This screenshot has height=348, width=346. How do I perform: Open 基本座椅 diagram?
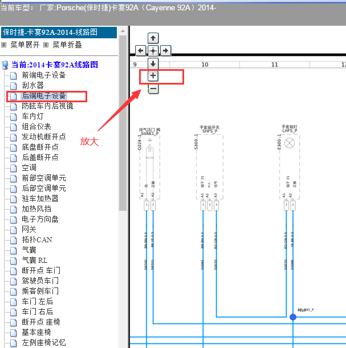pos(36,332)
